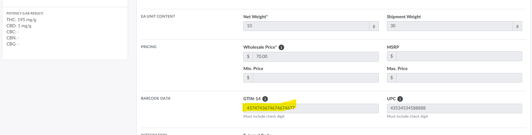Click into the MSRP input field

459,56
